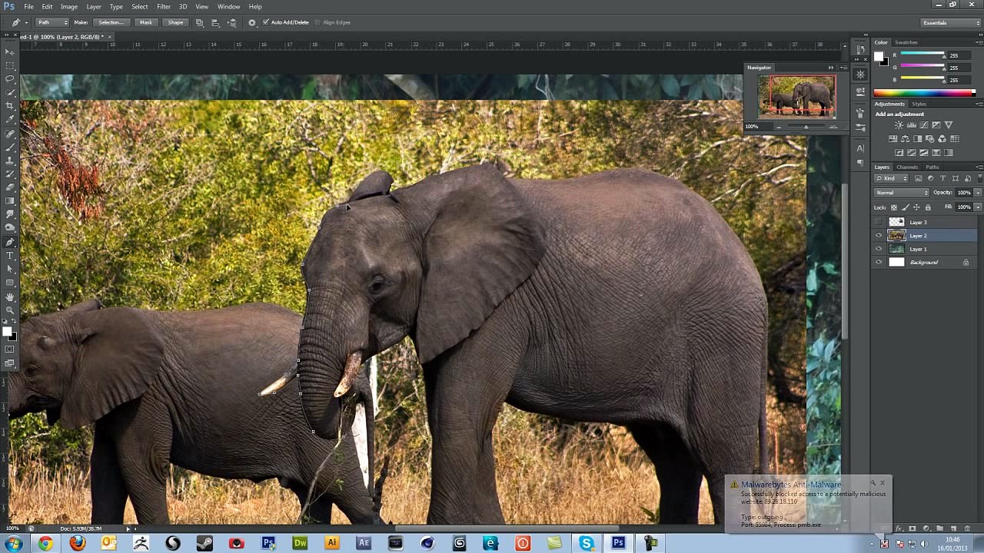The width and height of the screenshot is (984, 553).
Task: Select the Lasso tool
Action: (10, 78)
